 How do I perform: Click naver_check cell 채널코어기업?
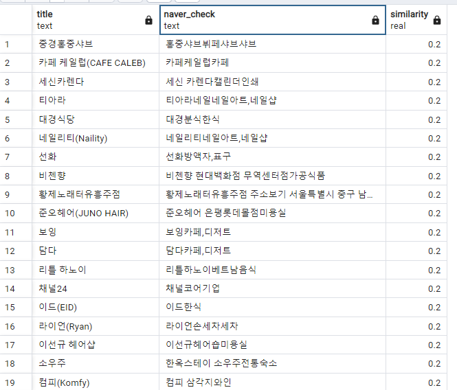tap(273, 288)
